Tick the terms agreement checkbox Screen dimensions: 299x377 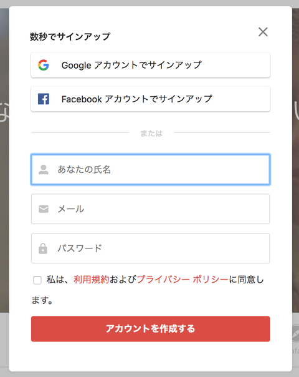[x=37, y=280]
